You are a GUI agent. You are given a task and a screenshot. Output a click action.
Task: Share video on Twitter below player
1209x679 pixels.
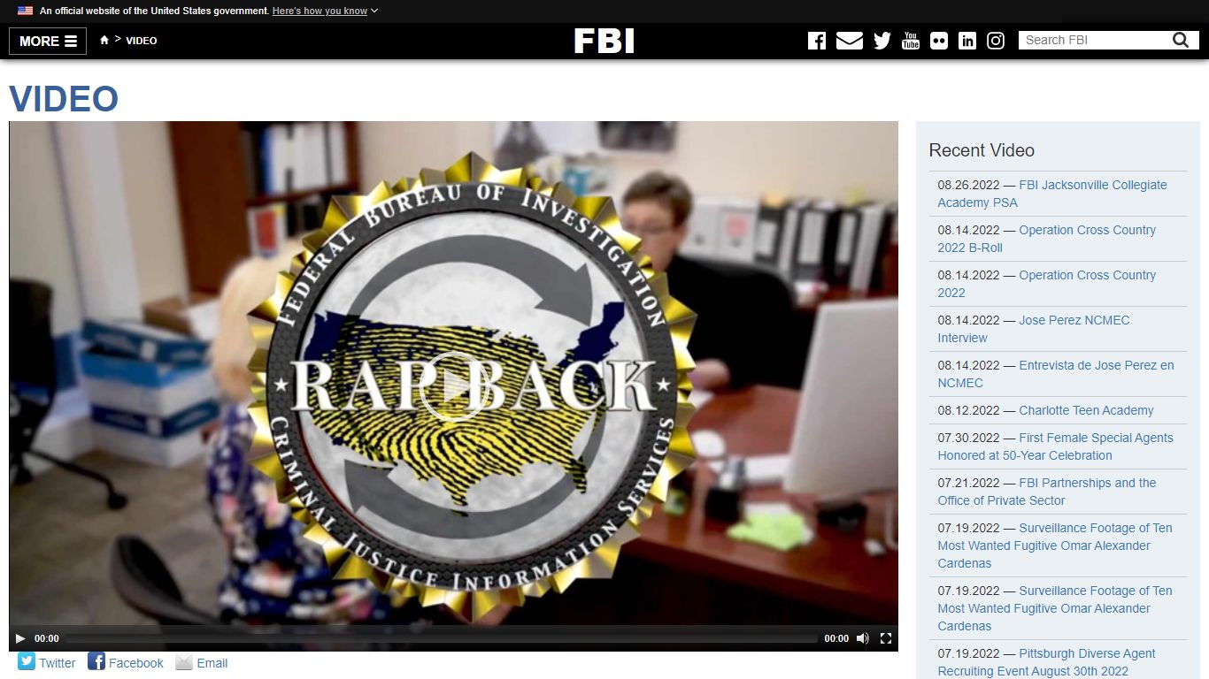(47, 662)
